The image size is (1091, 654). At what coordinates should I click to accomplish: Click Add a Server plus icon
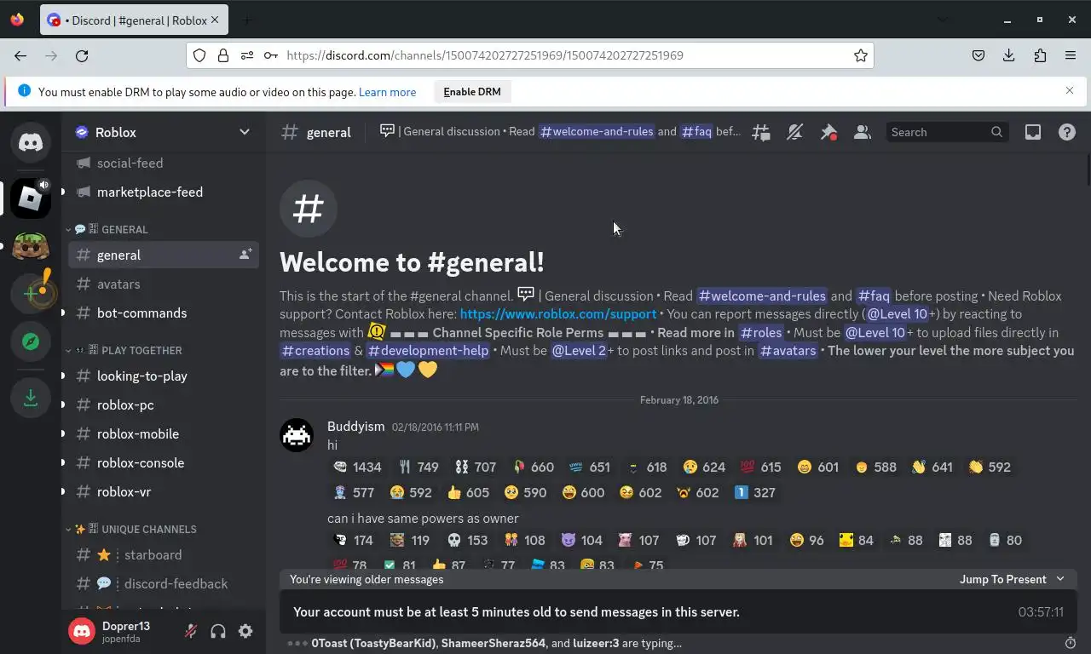pos(31,294)
